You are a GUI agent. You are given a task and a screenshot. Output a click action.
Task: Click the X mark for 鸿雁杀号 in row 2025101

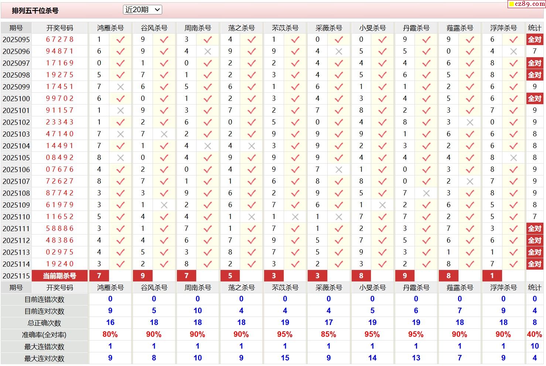[x=120, y=110]
